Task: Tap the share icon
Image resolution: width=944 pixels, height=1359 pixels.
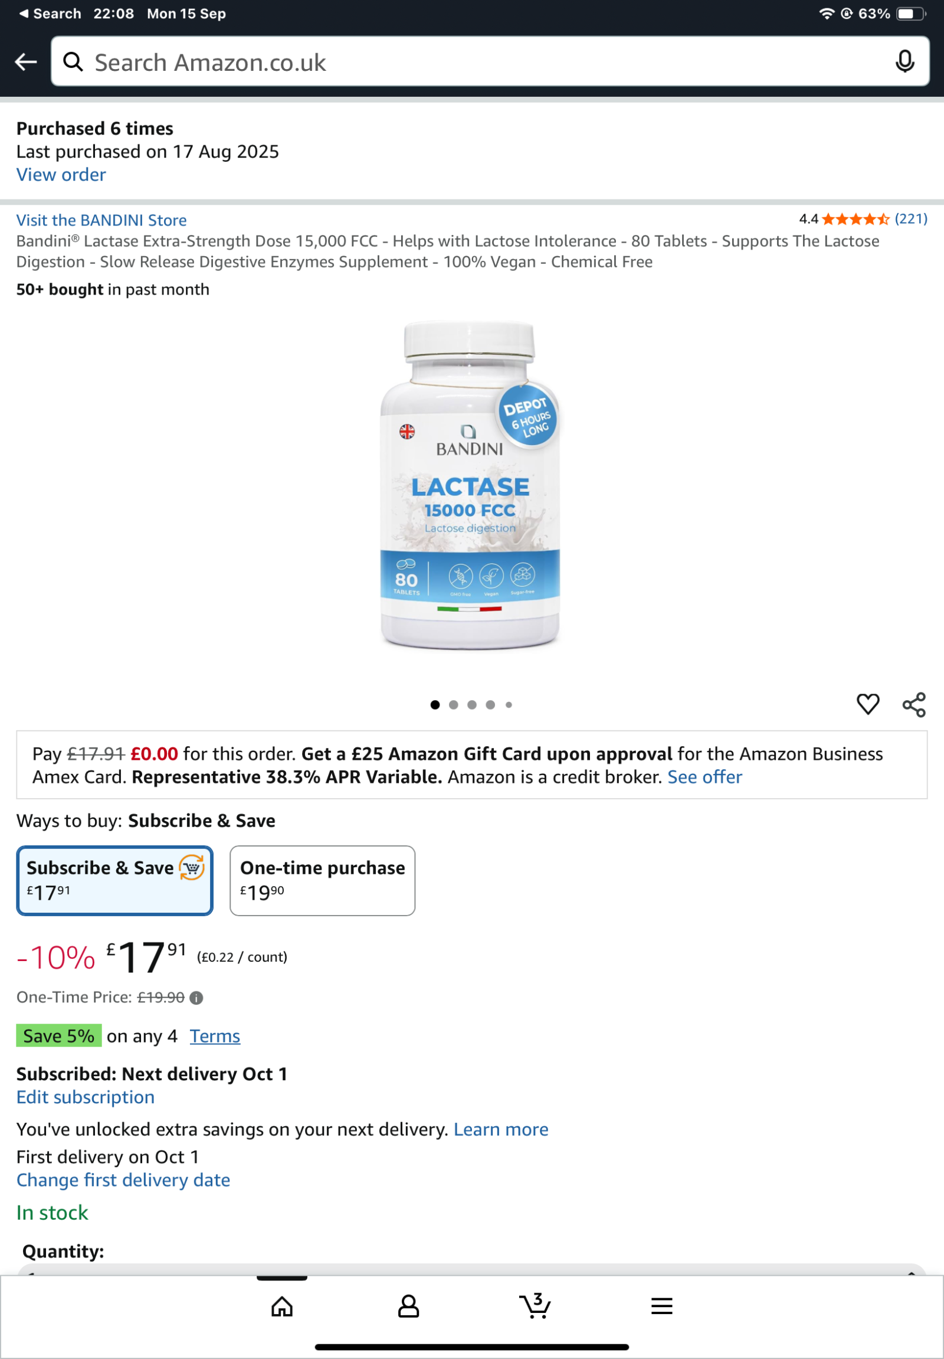Action: tap(914, 704)
